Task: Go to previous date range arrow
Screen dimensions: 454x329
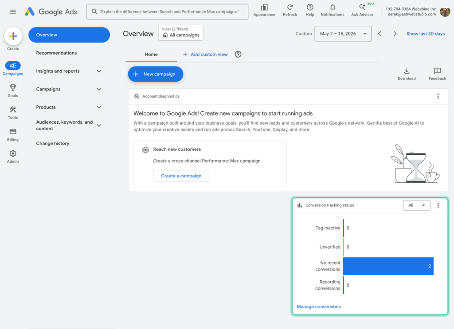Action: [x=380, y=34]
